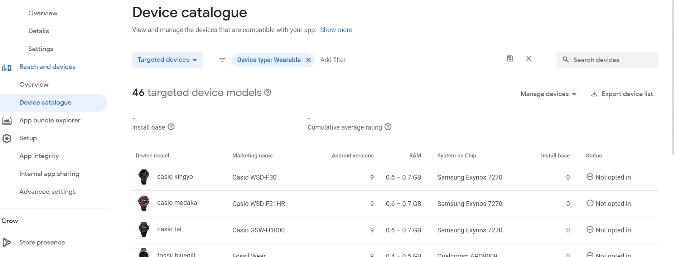
Task: Click the Device model column header
Action: click(153, 156)
